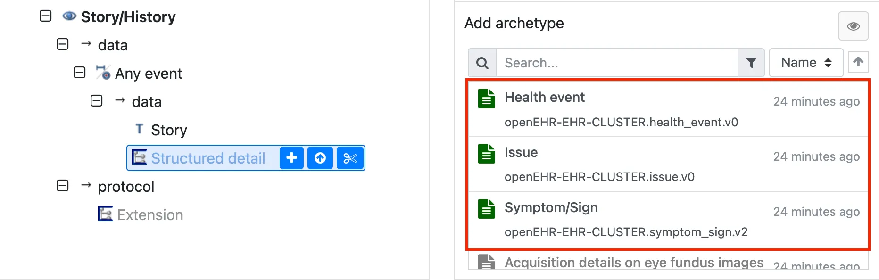
Task: Select the Issue archetype entry
Action: [x=521, y=153]
